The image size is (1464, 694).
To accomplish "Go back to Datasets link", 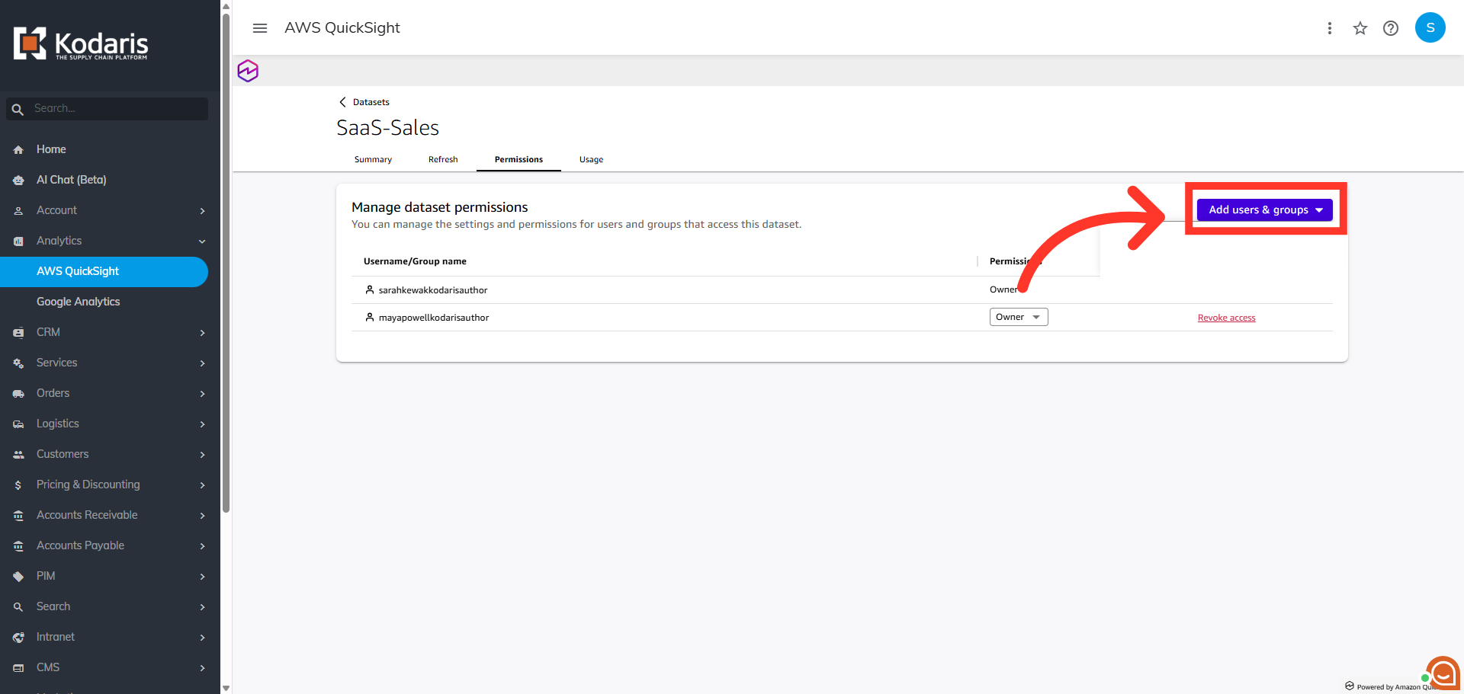I will coord(371,102).
